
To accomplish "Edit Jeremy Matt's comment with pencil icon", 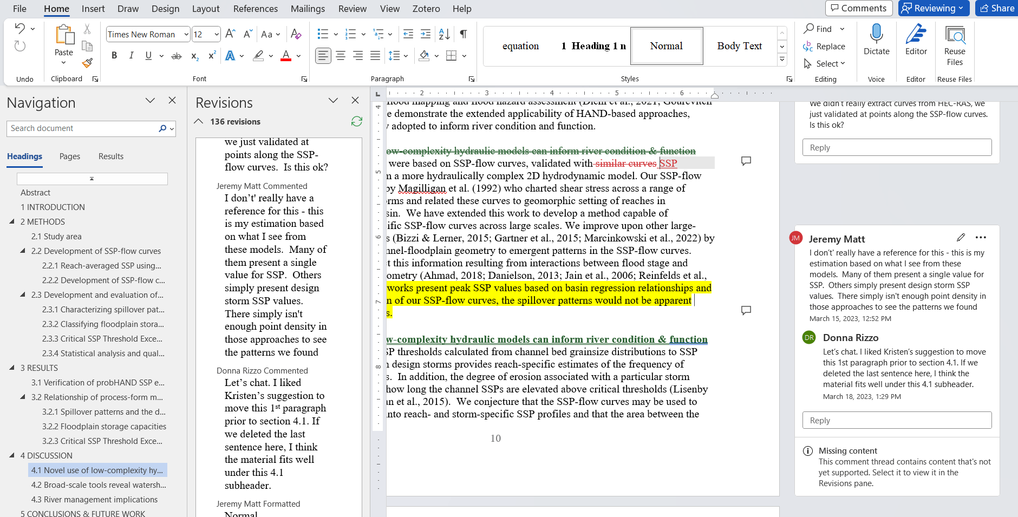I will [x=961, y=238].
